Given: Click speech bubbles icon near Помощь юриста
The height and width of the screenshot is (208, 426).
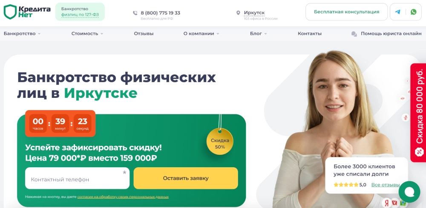Looking at the screenshot, I should [354, 34].
